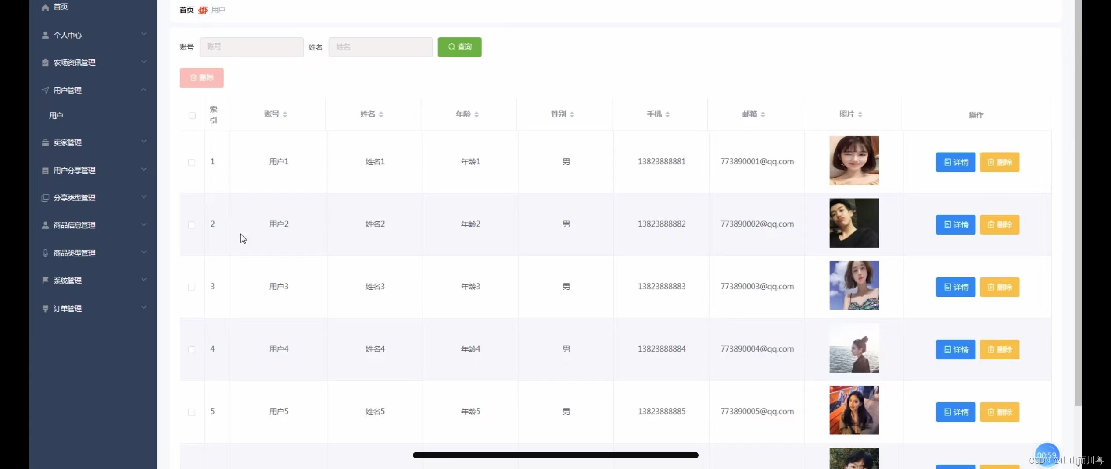Open 详情 for 用户3
Screen dimensions: 1111x469
tap(955, 287)
